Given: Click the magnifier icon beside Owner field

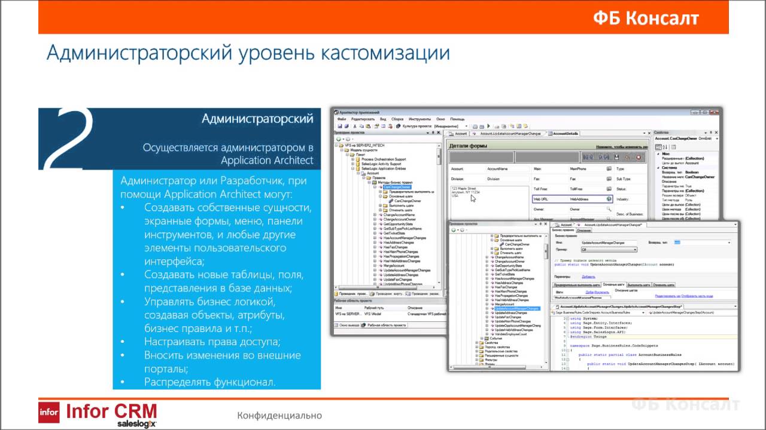Looking at the screenshot, I should [x=609, y=209].
